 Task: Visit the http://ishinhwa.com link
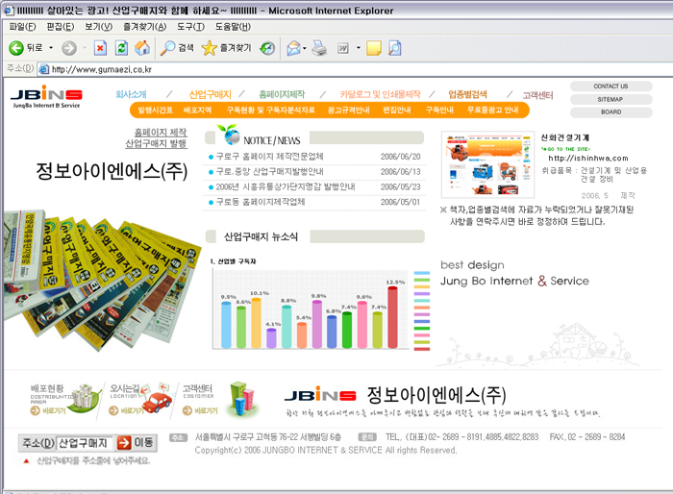pyautogui.click(x=588, y=158)
